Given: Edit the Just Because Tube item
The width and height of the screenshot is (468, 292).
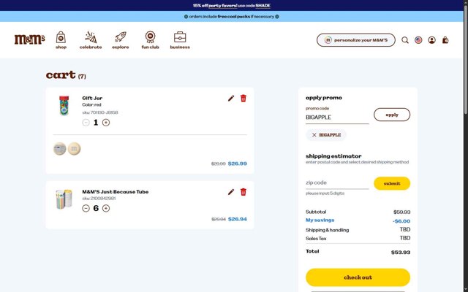Looking at the screenshot, I should pos(231,192).
